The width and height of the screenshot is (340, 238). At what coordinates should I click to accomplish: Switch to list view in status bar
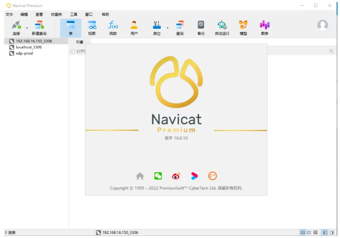click(309, 232)
